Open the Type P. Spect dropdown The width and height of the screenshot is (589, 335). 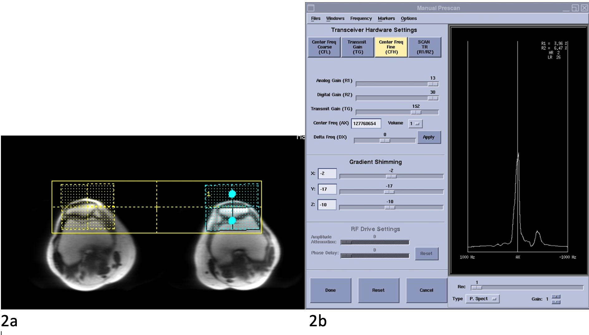[482, 299]
